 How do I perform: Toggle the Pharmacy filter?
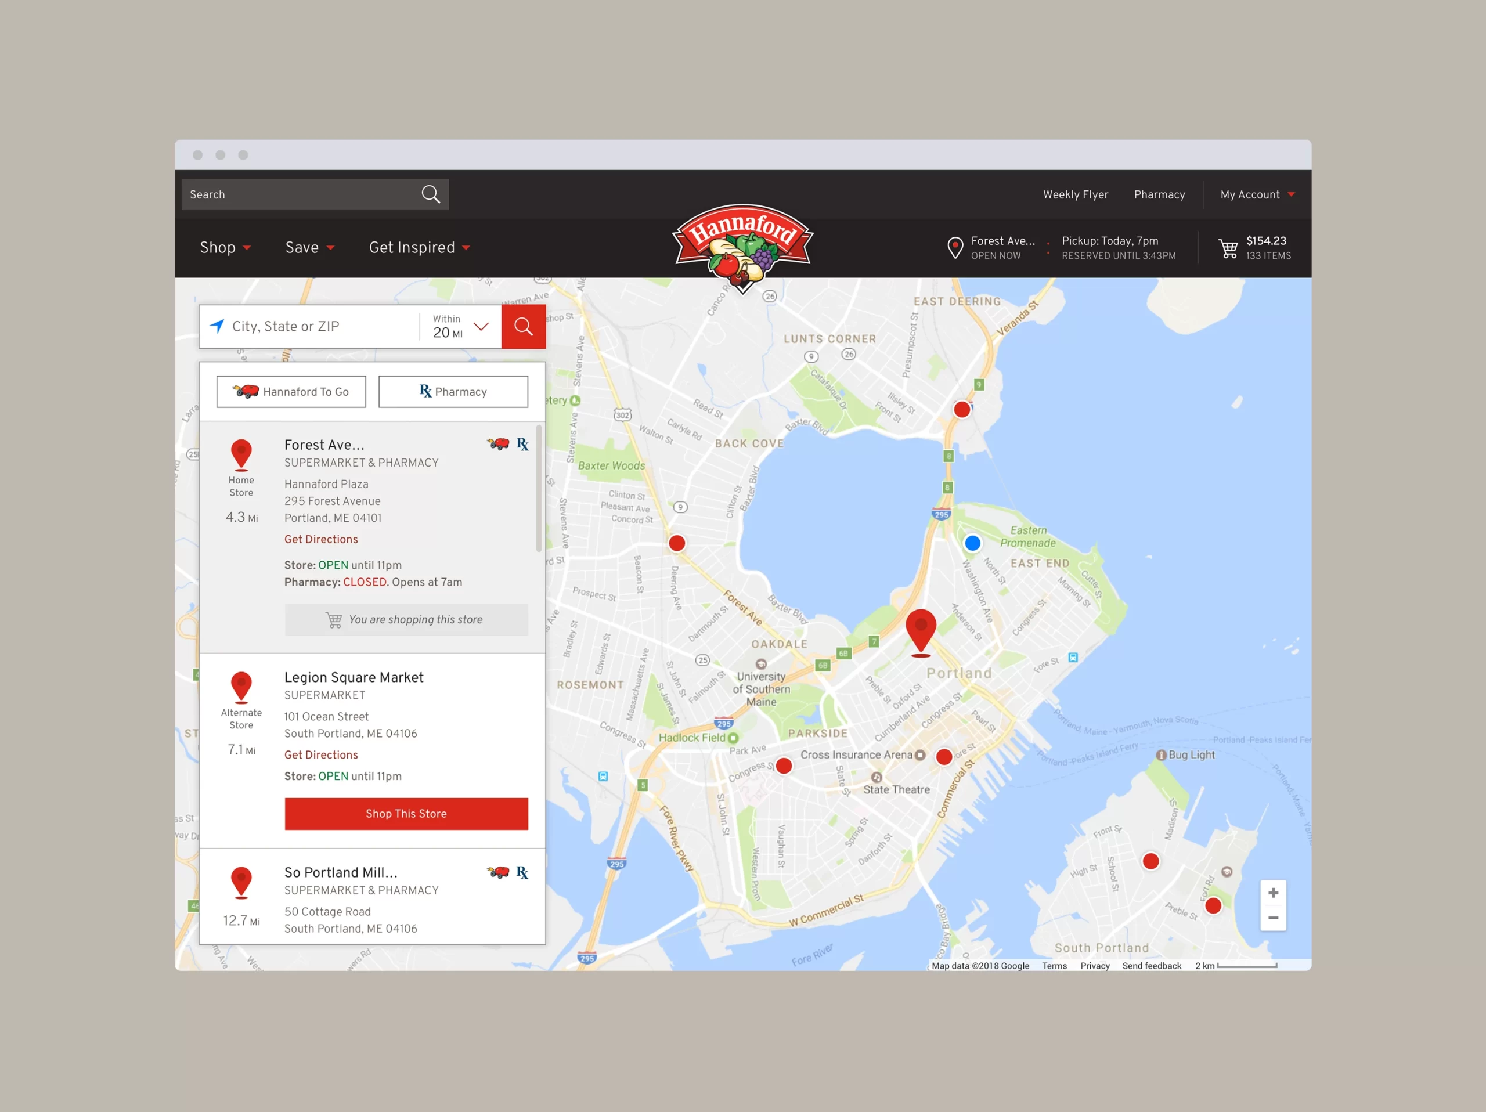coord(453,392)
